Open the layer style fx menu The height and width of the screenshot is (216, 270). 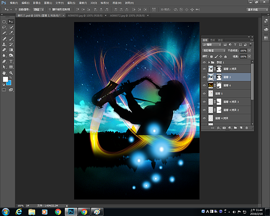[218, 128]
